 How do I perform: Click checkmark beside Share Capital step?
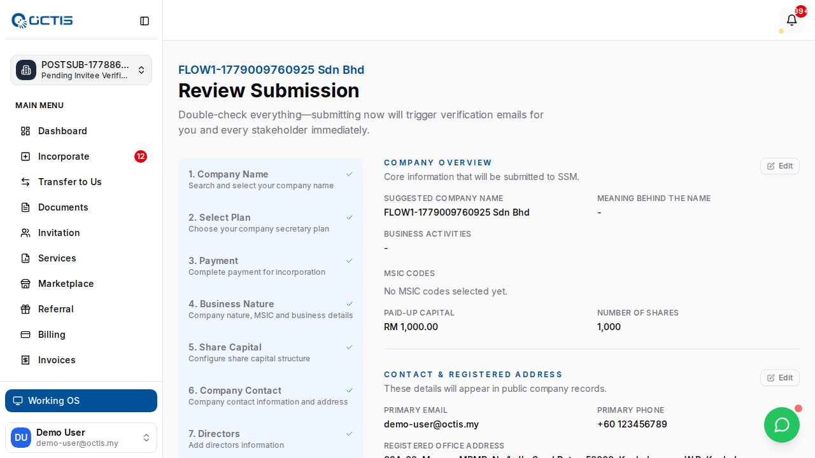[350, 347]
